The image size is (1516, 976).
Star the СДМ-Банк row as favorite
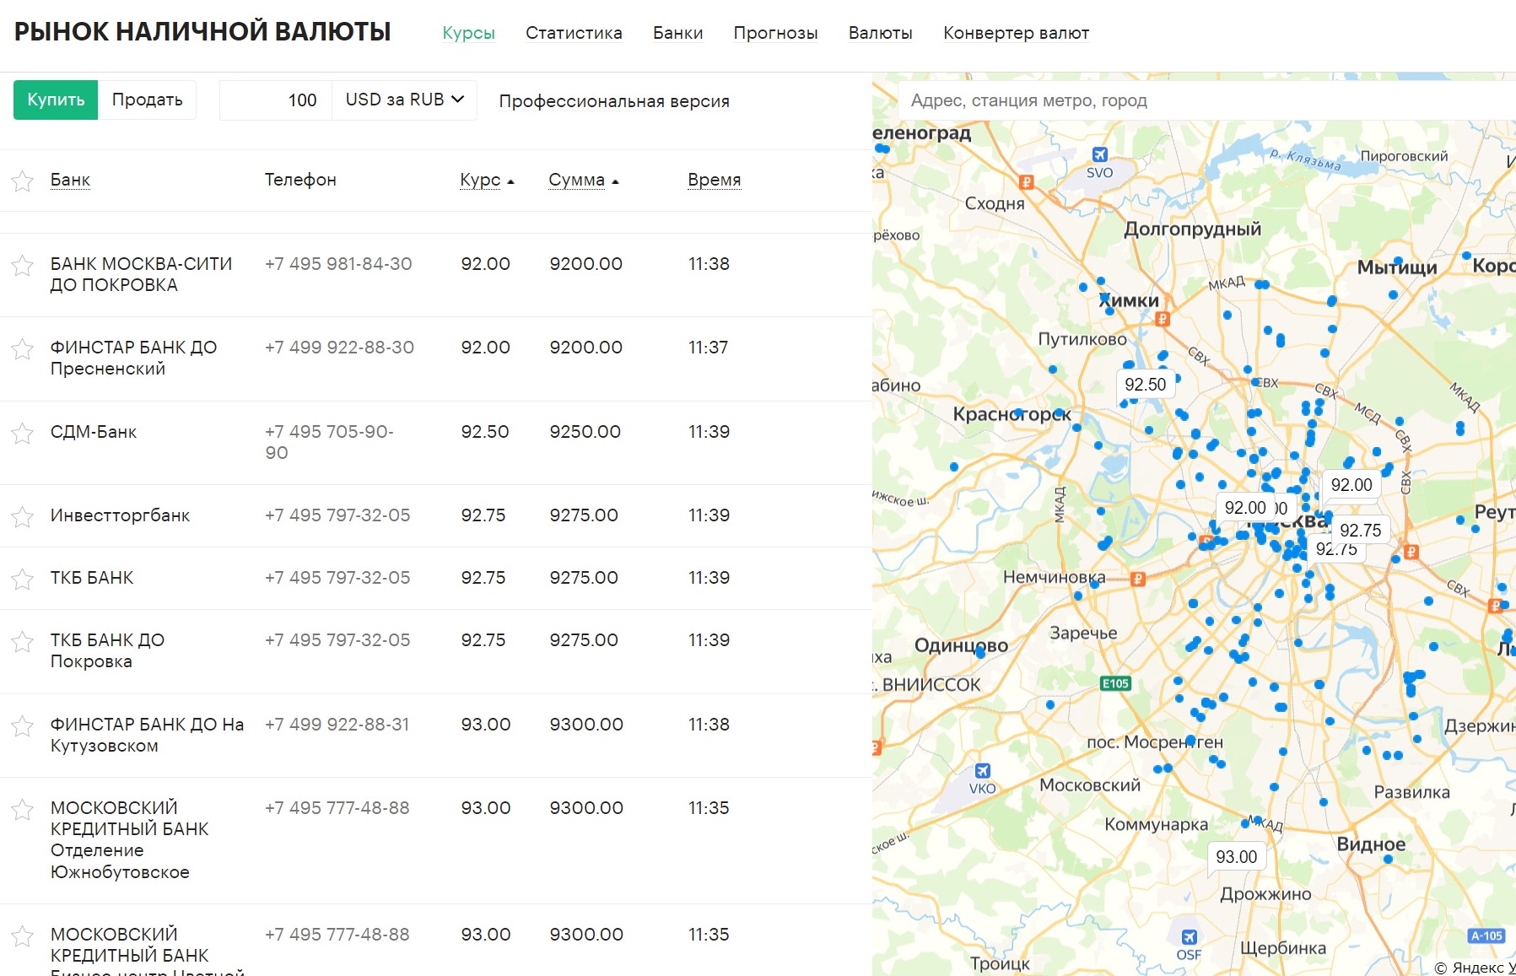coord(22,433)
